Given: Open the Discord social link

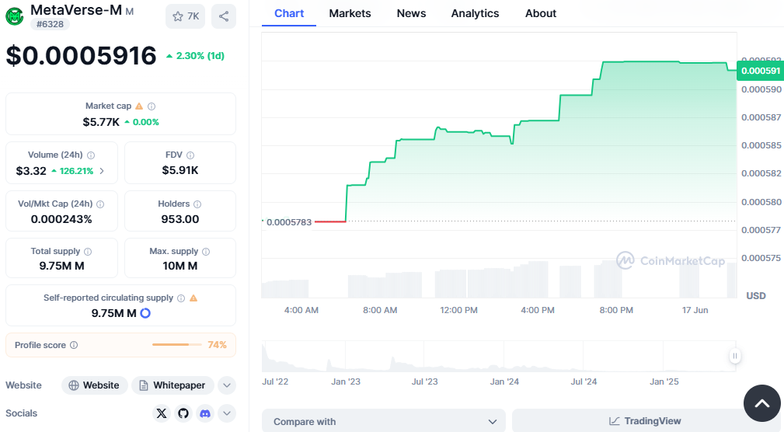Looking at the screenshot, I should [x=205, y=413].
